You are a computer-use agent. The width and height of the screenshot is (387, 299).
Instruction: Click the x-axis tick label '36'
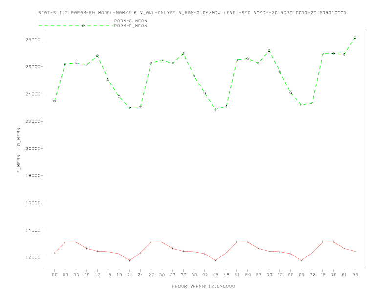(x=183, y=275)
